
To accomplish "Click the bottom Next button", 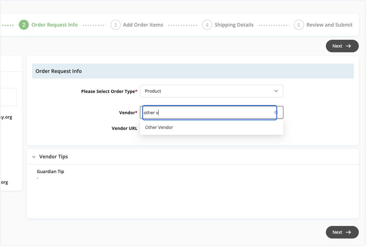I will [342, 232].
